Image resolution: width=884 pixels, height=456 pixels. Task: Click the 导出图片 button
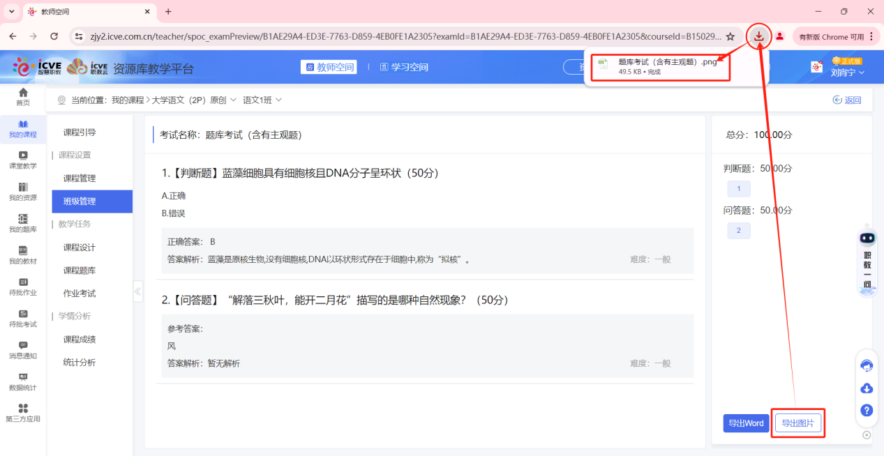click(798, 423)
